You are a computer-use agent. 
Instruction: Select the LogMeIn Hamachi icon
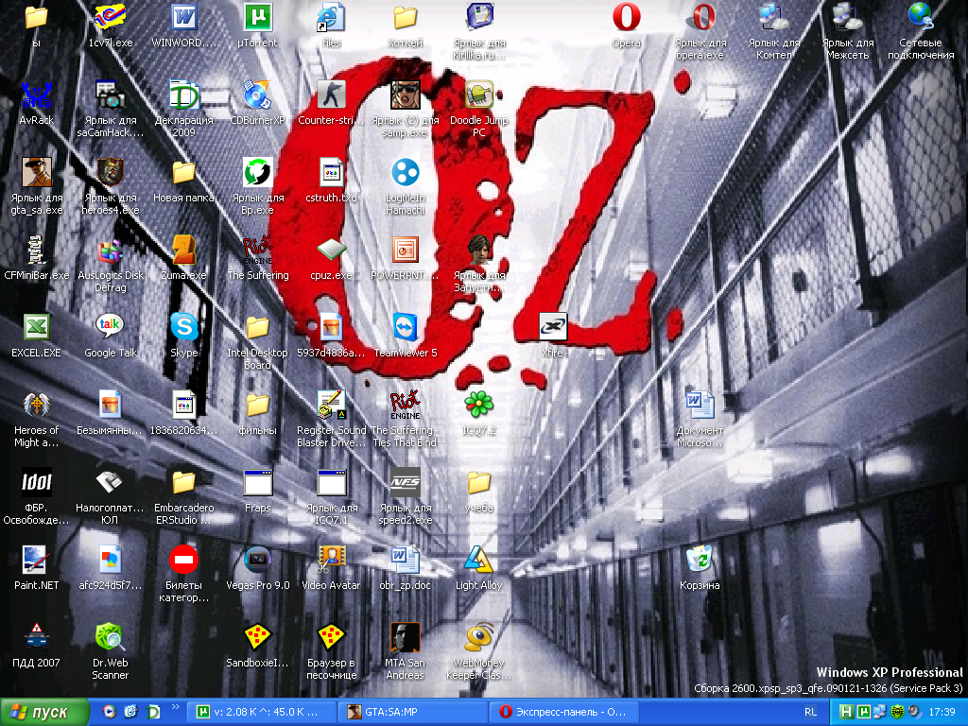405,186
